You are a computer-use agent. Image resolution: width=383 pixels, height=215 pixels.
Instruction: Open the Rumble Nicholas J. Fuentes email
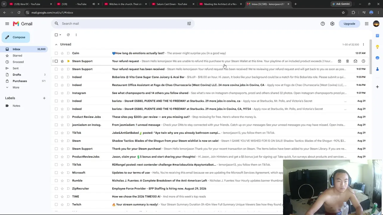pyautogui.click(x=209, y=181)
